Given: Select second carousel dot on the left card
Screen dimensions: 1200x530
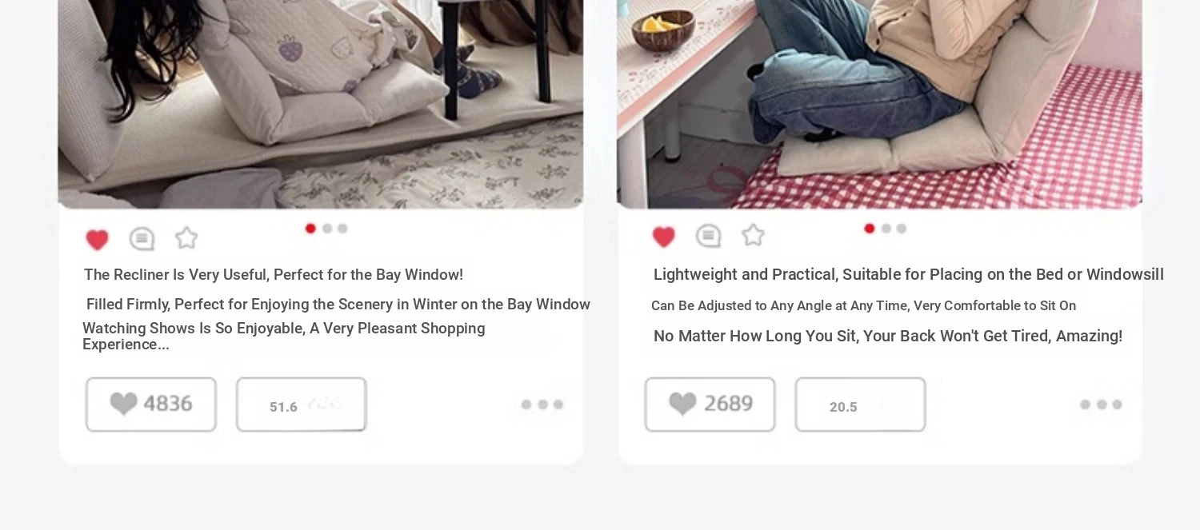Looking at the screenshot, I should point(327,229).
